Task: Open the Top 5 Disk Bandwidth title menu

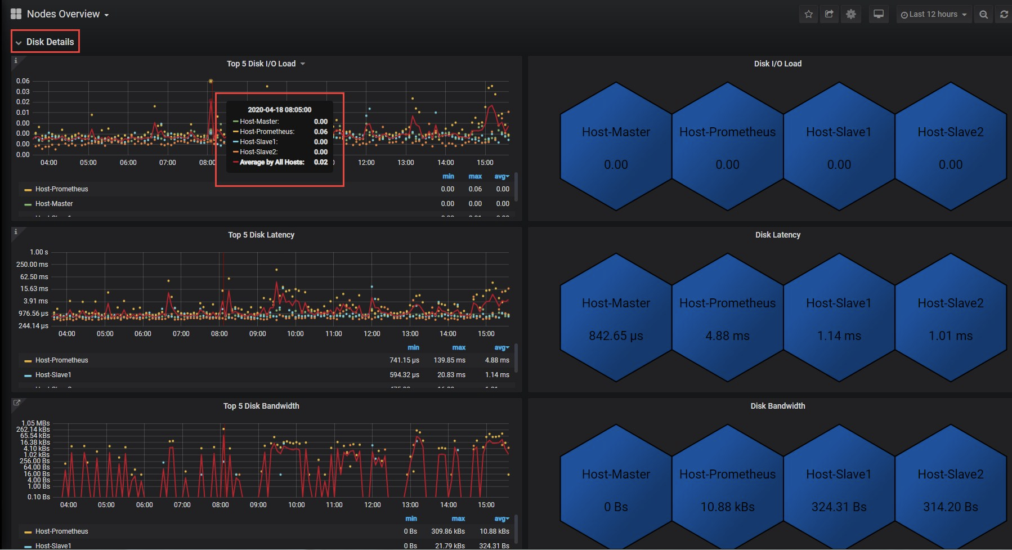Action: [261, 406]
